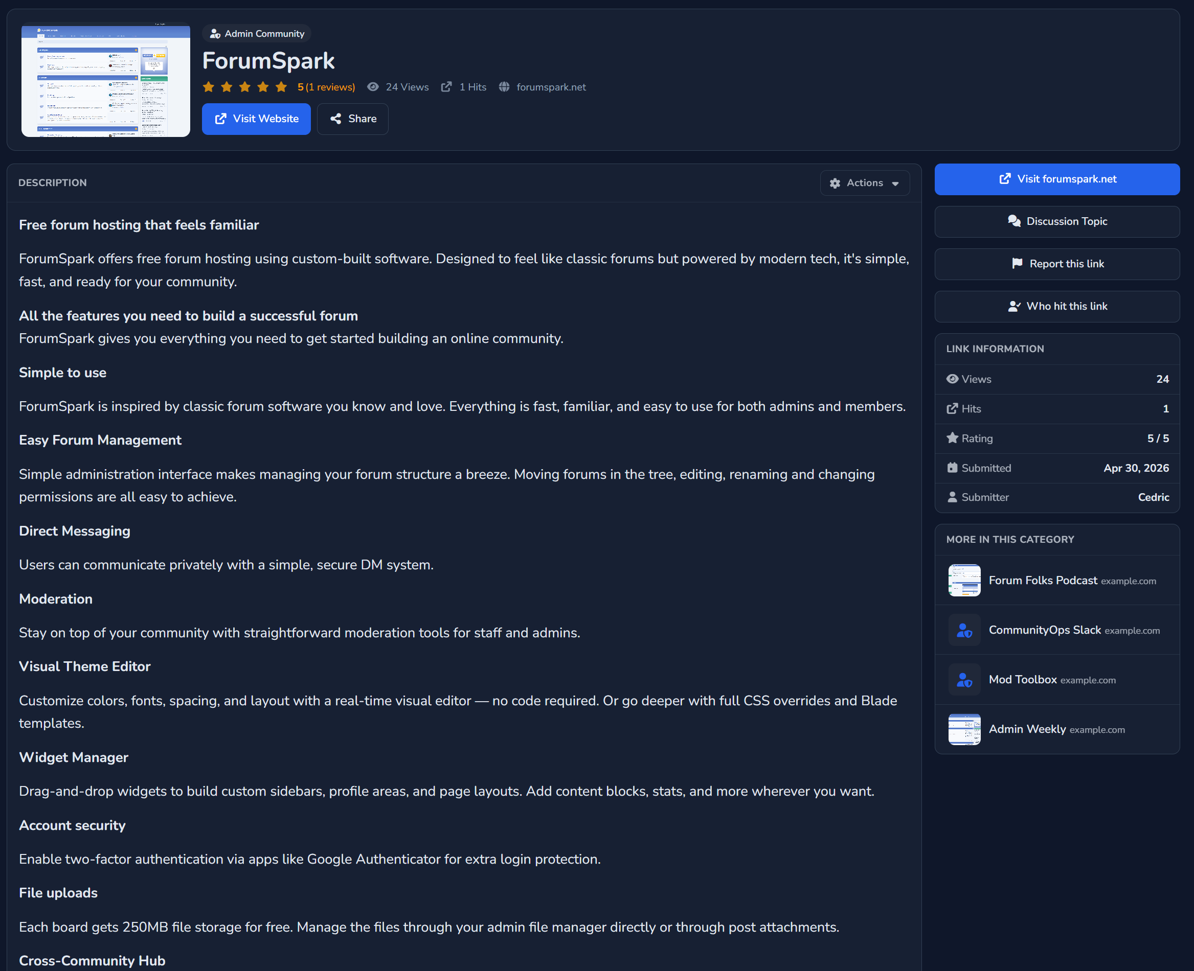
Task: Click Report this link button
Action: (x=1057, y=264)
